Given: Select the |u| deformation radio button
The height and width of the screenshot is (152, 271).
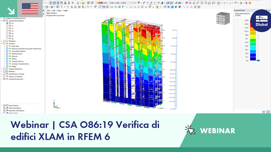Looking at the screenshot, I should point(7,23).
